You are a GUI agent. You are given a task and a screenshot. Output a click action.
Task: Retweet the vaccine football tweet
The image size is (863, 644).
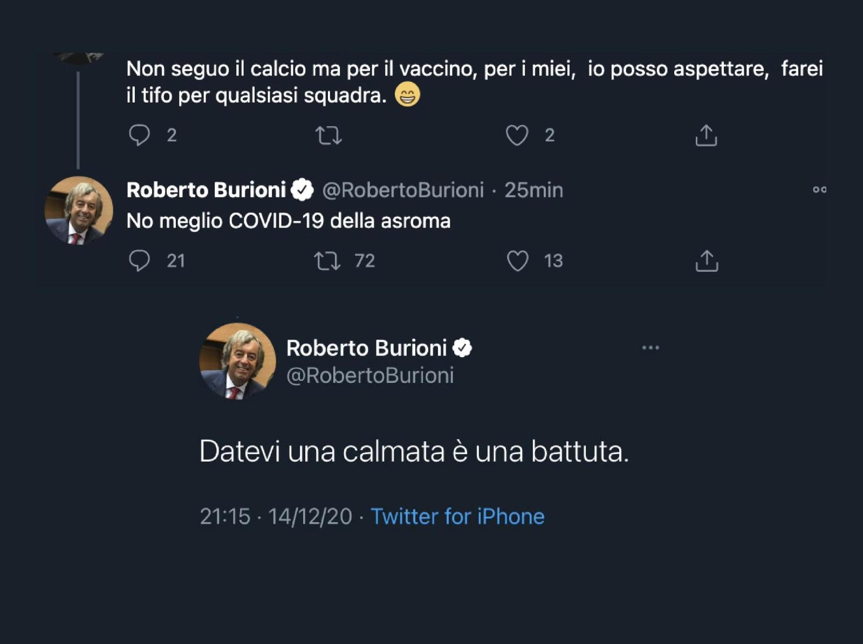[328, 135]
